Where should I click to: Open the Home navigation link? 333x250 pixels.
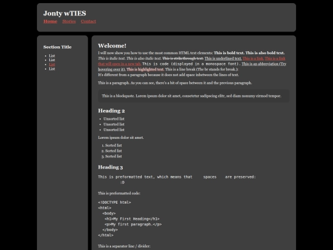pyautogui.click(x=51, y=21)
